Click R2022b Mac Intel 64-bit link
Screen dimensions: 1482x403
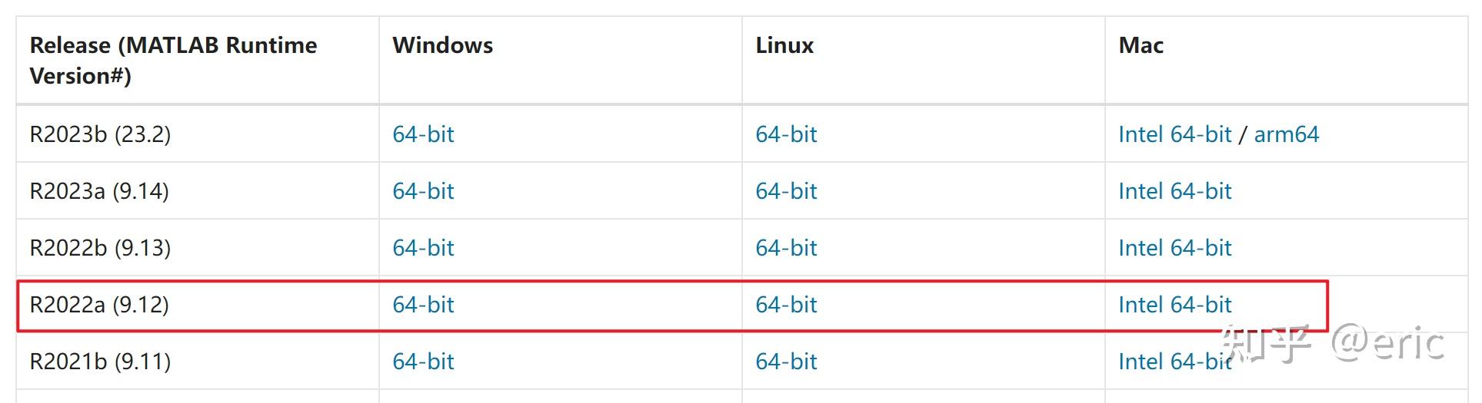[x=1174, y=248]
